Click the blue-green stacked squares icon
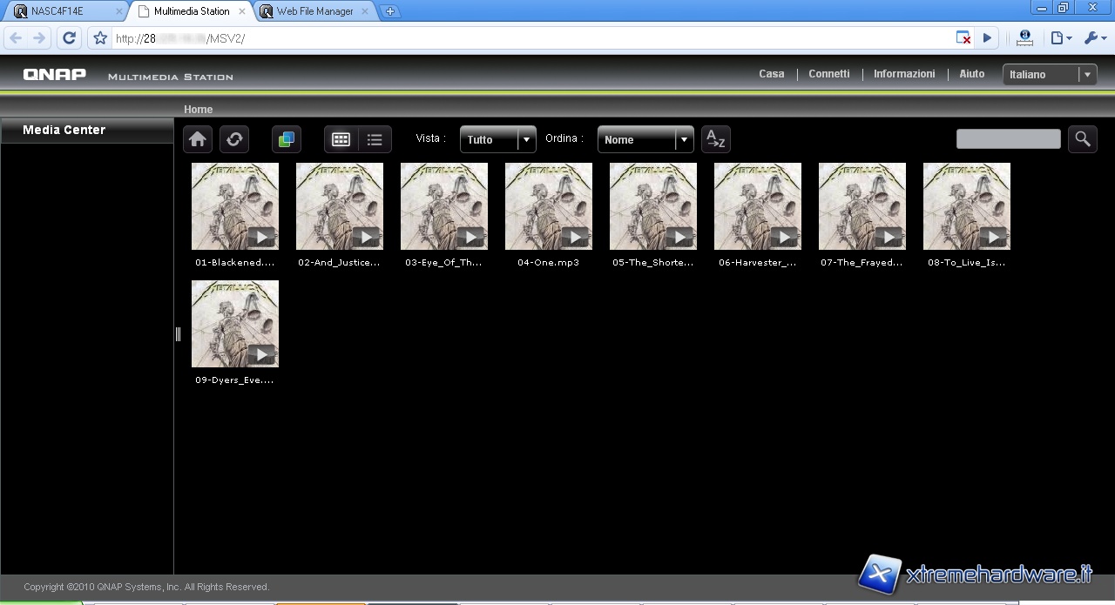 [x=287, y=139]
